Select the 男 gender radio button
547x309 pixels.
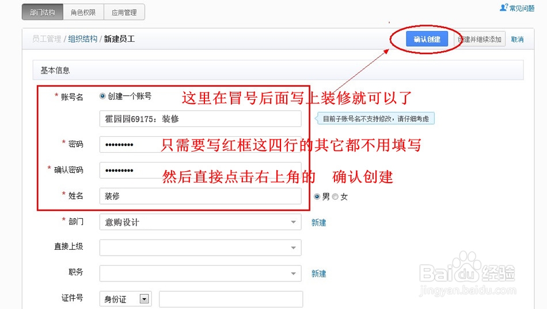(317, 196)
